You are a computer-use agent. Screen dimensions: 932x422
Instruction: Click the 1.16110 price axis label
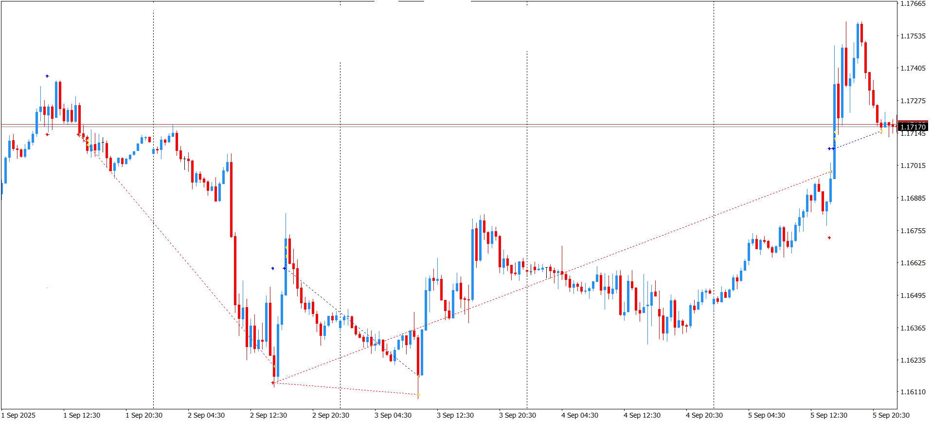pos(913,392)
